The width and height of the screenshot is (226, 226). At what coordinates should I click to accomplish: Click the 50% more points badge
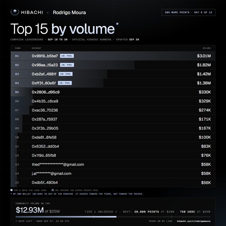click(x=188, y=12)
